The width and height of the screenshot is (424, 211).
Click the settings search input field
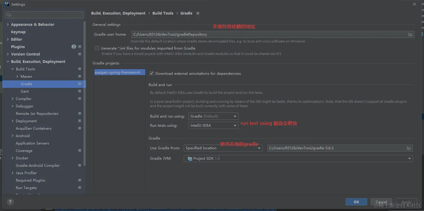[x=44, y=15]
